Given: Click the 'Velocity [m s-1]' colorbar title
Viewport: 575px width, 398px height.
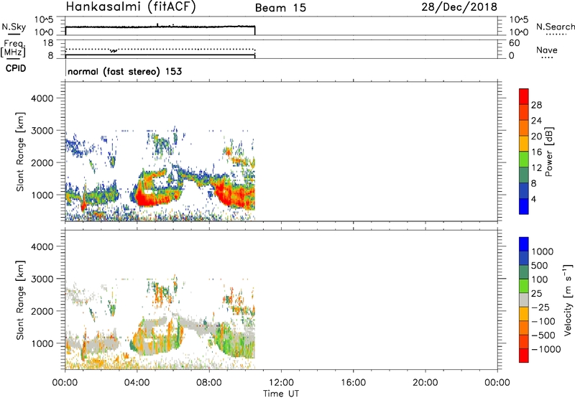Looking at the screenshot, I should (x=568, y=300).
